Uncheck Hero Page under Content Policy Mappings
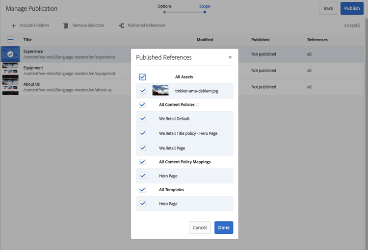 [x=142, y=176]
